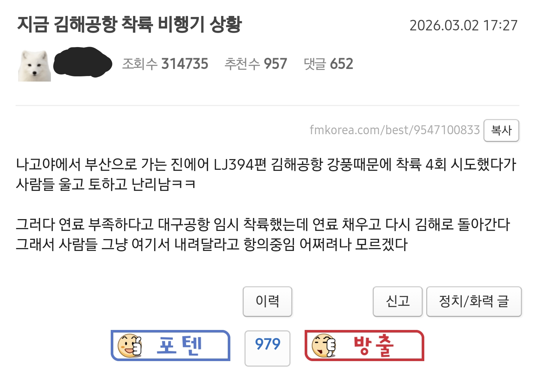535x380 pixels.
Task: Downvote the post with 방출 label
Action: tap(364, 346)
